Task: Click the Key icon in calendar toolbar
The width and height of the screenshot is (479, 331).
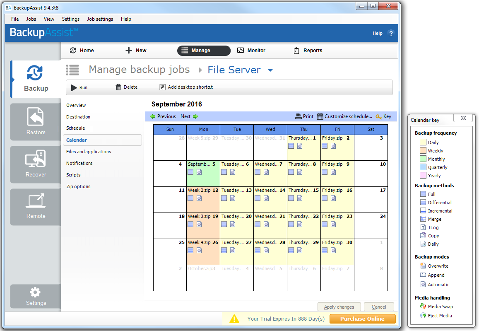Action: click(379, 116)
